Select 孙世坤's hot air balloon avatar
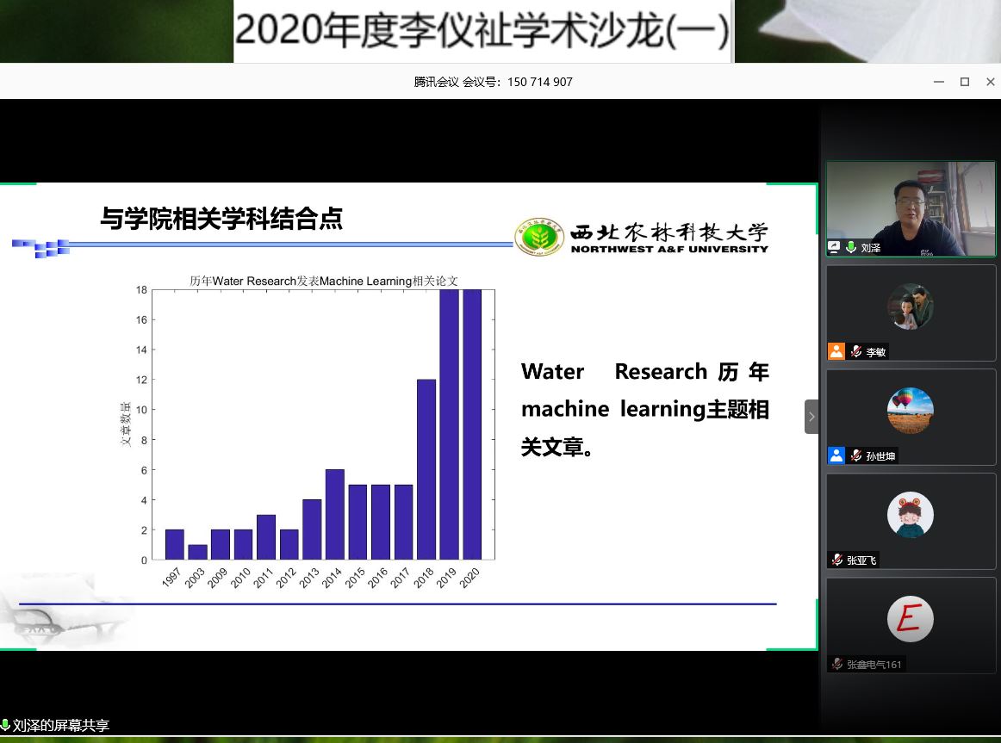This screenshot has height=743, width=1001. click(910, 410)
